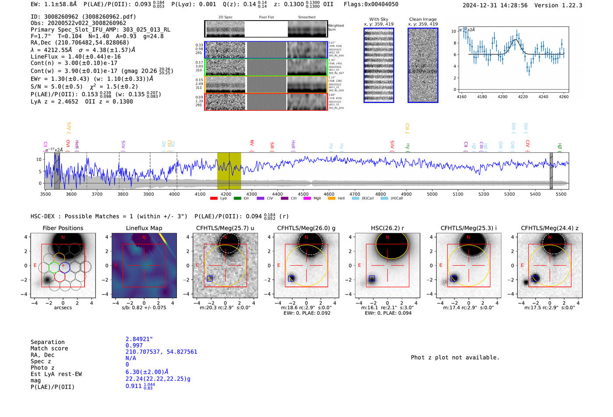This screenshot has height=417, width=613.
Task: Click the 2D Spec column header
Action: coord(225,18)
